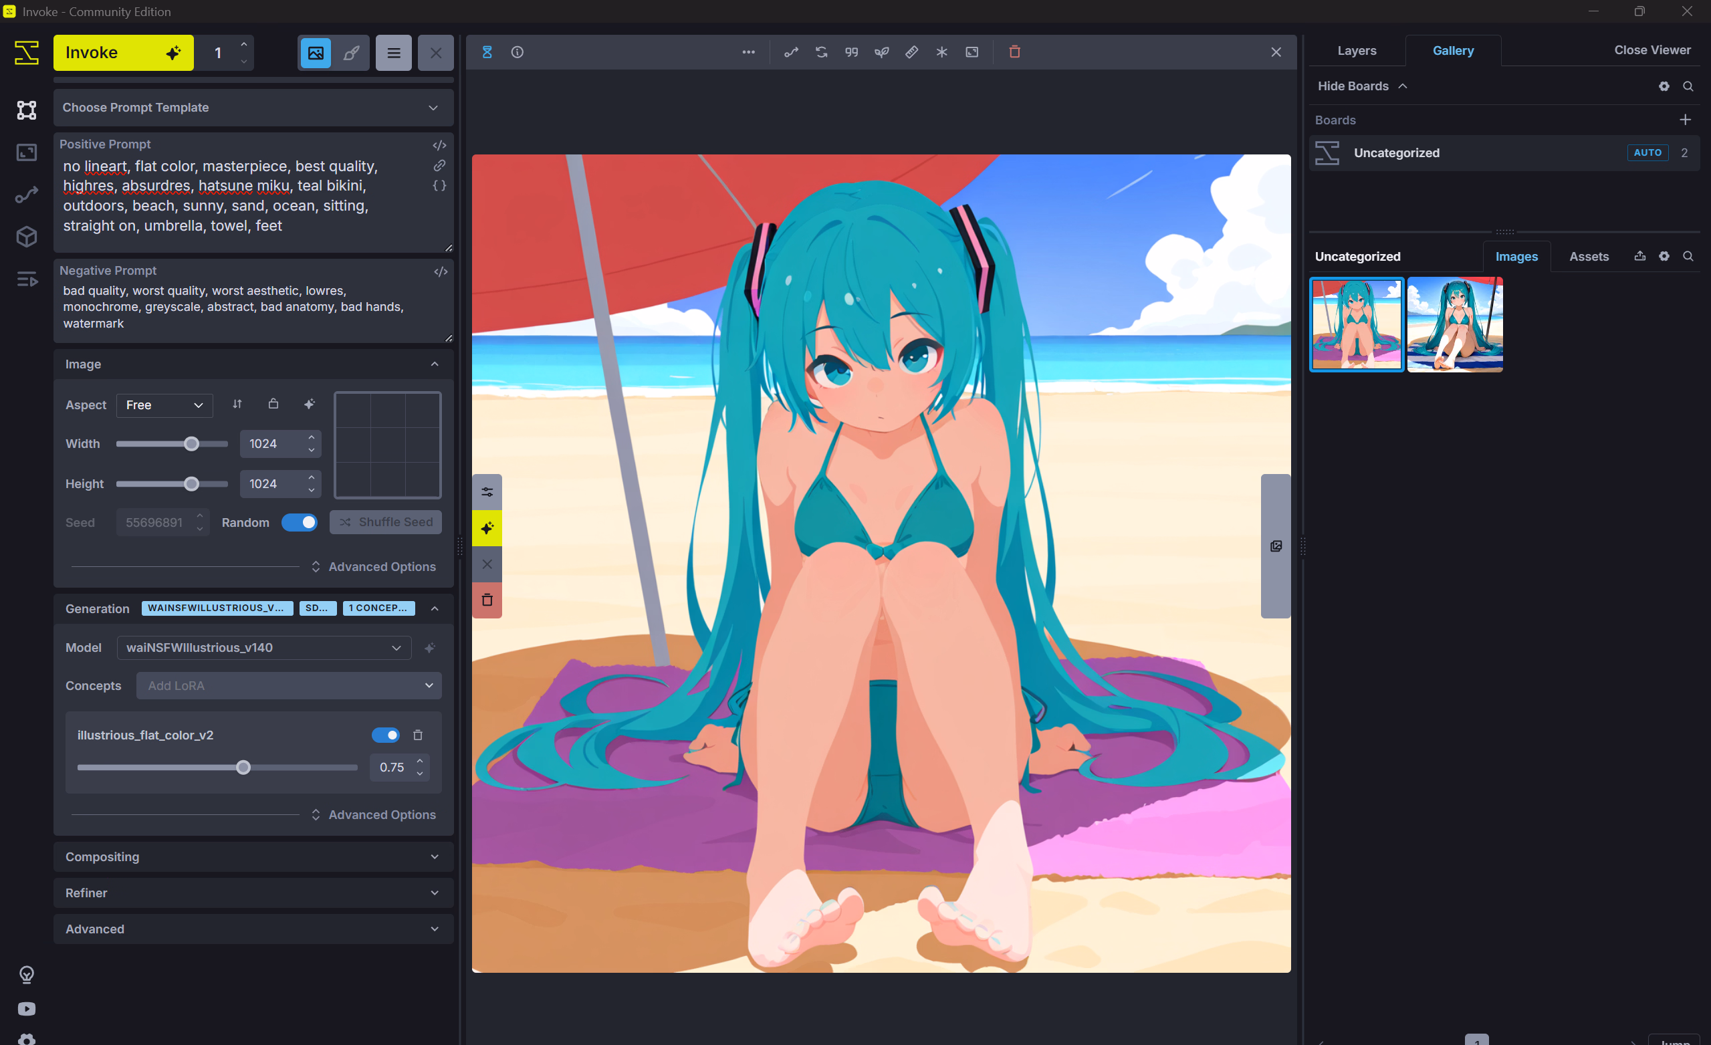Click Close Viewer button
This screenshot has width=1711, height=1045.
(1652, 50)
